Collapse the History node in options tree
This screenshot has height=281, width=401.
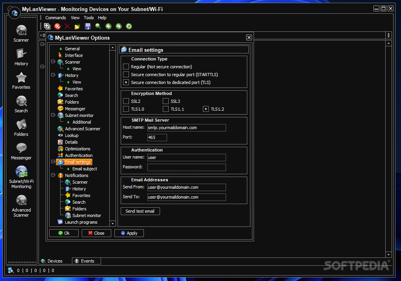[53, 75]
